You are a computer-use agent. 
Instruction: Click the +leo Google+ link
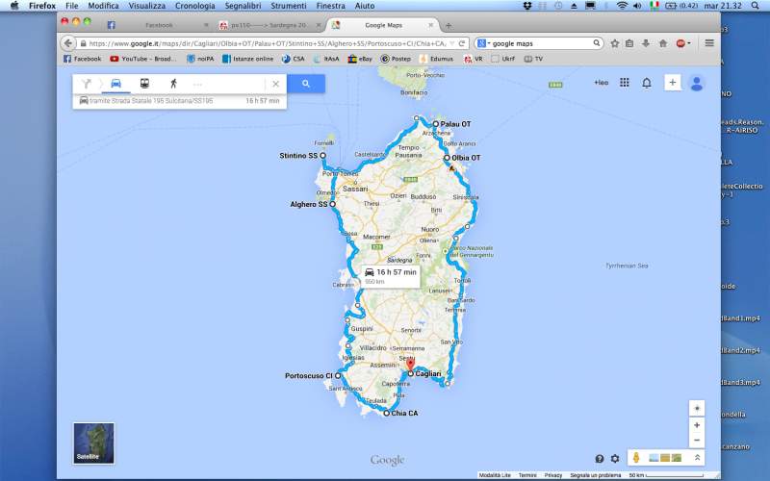[601, 83]
